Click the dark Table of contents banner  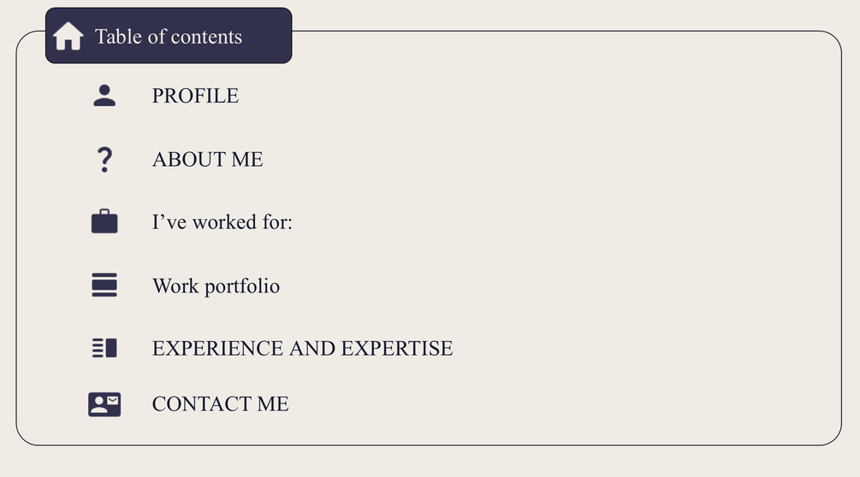[169, 36]
